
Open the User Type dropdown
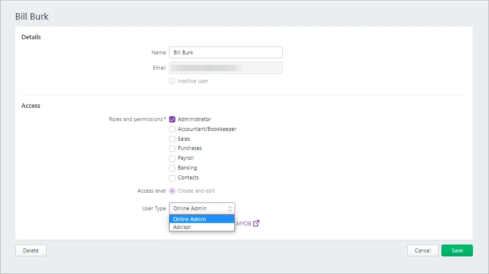click(x=202, y=208)
